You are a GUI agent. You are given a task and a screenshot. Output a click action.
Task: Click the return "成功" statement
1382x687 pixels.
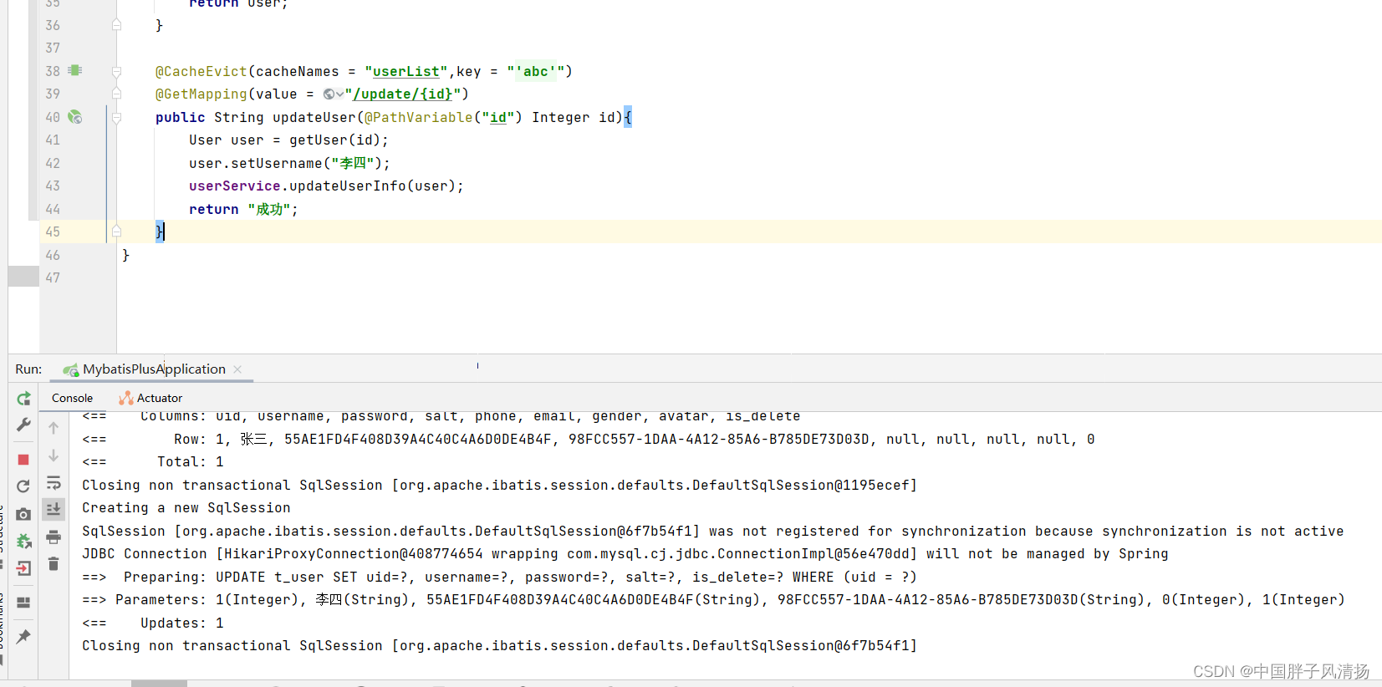[242, 210]
